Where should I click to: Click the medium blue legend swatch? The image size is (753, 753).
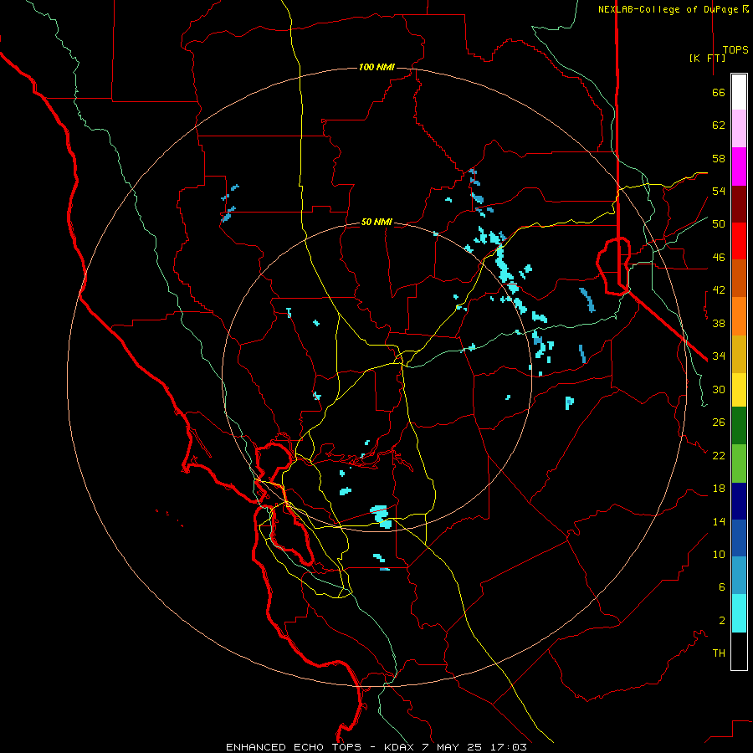(739, 538)
